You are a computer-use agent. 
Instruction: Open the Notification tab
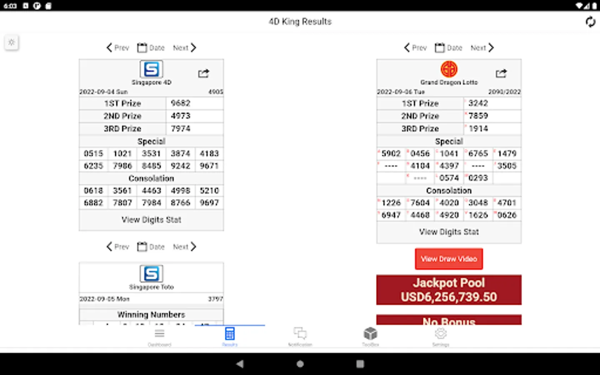[x=300, y=337]
